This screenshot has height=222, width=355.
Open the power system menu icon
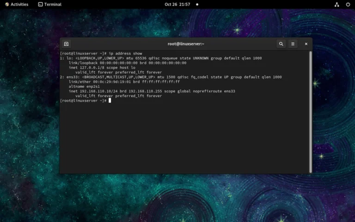point(348,4)
